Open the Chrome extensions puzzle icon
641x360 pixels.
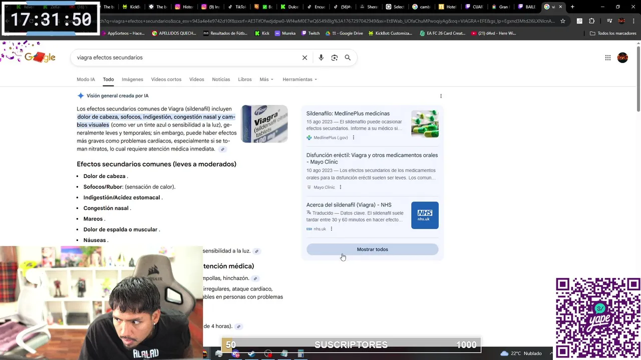click(x=591, y=21)
